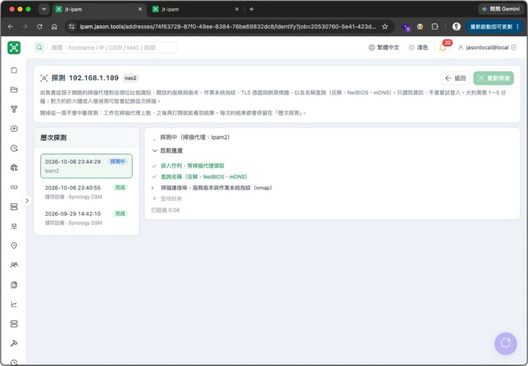Screen dimensions: 528x366
Task: Select scan 2026-10-06 23:44:29 探測中
Action: (86, 166)
